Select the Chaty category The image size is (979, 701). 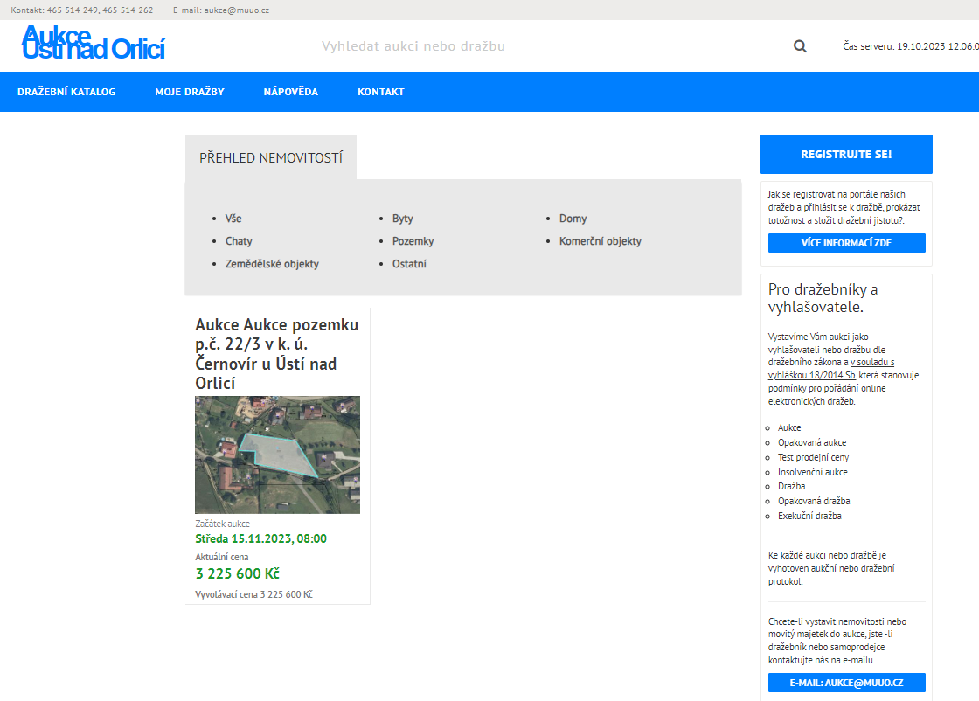pos(239,241)
